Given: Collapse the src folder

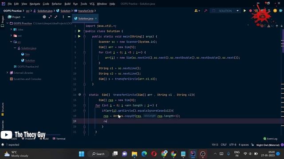Looking at the screenshot, I should (11, 42).
